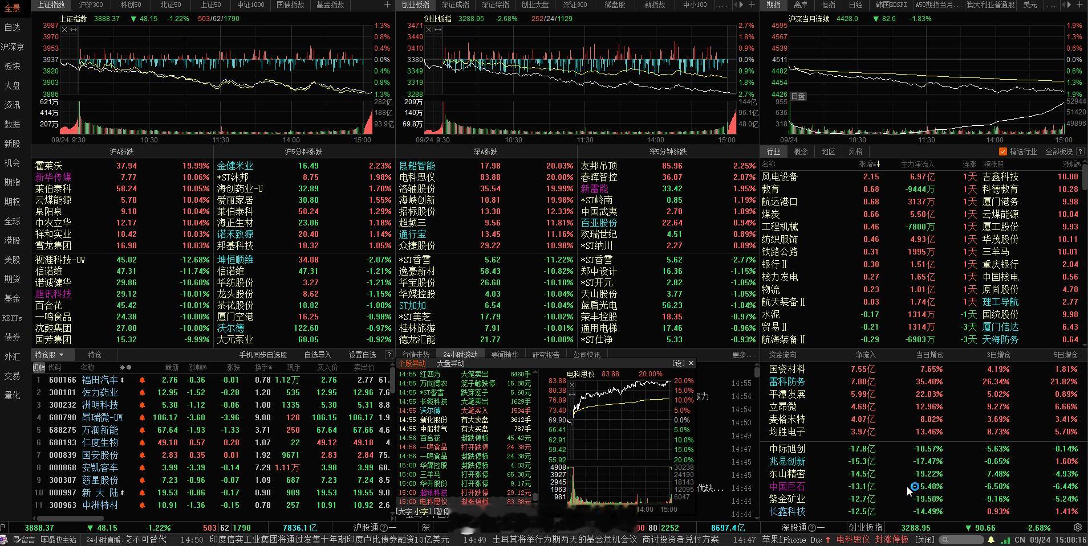Viewport: 1088px width, 546px height.
Task: Click the 初始 order button in holdings
Action: click(39, 367)
